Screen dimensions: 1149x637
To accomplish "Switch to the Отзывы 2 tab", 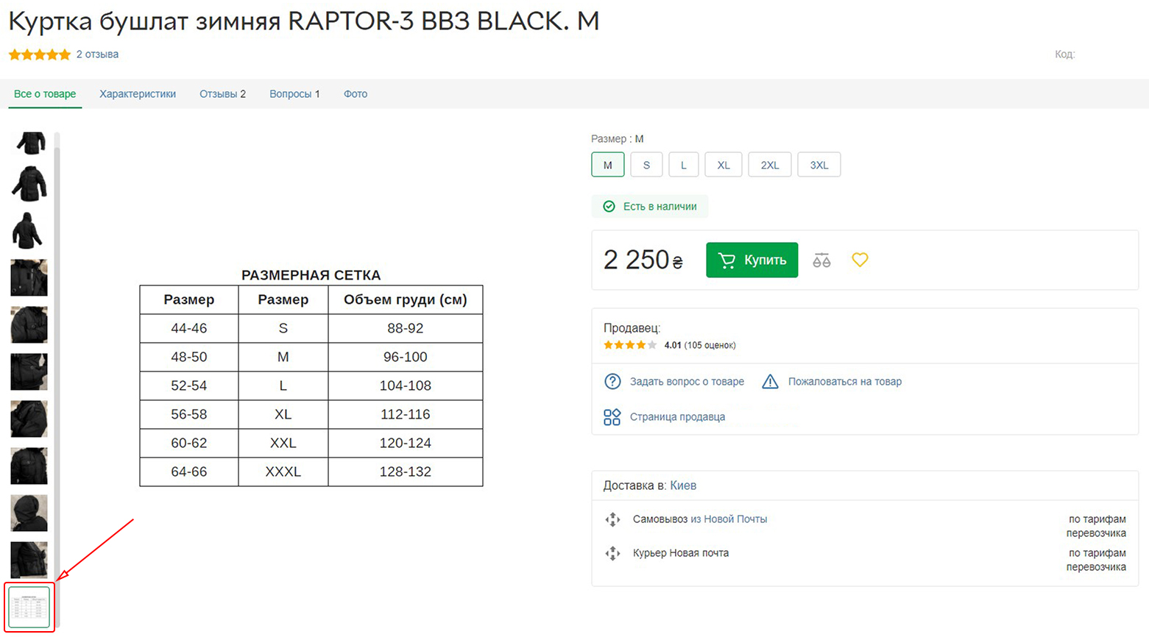I will [x=222, y=94].
